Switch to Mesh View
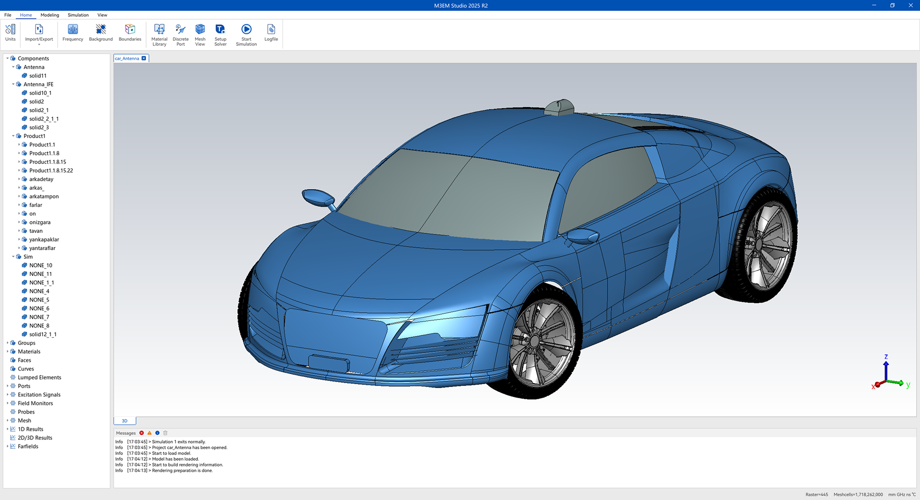Viewport: 920px width, 500px height. [x=200, y=35]
